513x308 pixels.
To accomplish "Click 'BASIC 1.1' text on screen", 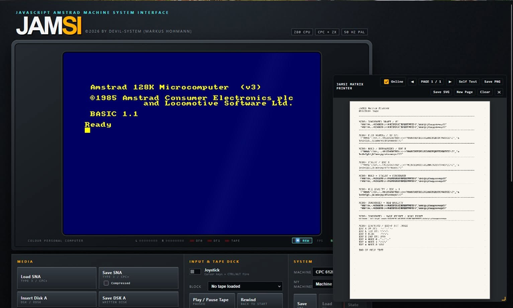I will pos(114,114).
